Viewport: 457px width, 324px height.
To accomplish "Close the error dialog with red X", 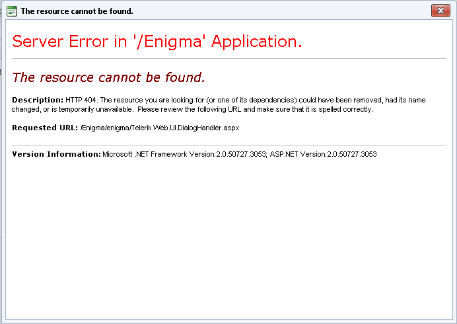I will tap(440, 11).
